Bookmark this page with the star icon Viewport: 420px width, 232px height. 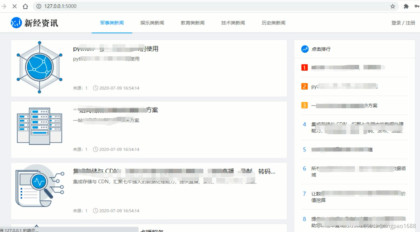click(x=393, y=6)
